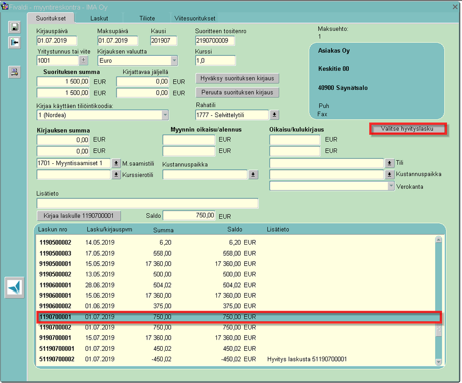The width and height of the screenshot is (462, 383).
Task: Click the Kausi field 201907
Action: [164, 41]
